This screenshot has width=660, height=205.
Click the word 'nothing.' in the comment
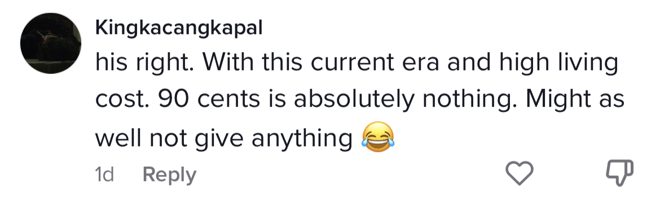469,100
